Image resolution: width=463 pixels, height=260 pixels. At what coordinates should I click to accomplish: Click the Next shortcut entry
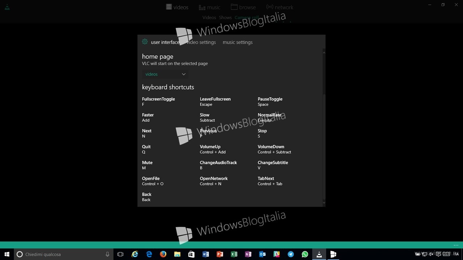pos(147,133)
